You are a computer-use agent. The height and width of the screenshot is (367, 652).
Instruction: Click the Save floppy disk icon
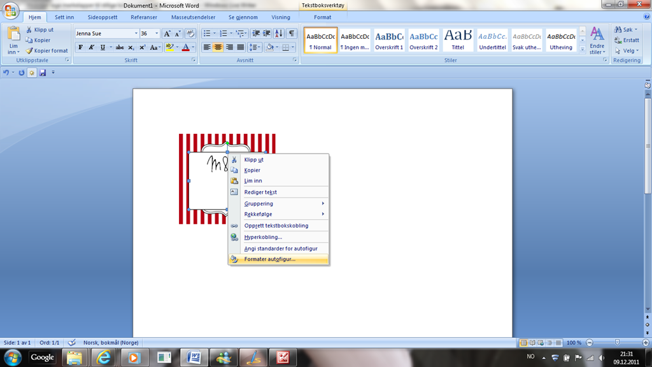[x=43, y=73]
